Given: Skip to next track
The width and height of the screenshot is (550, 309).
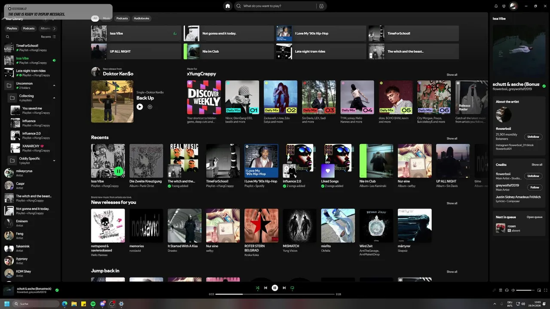Looking at the screenshot, I should click(x=284, y=288).
